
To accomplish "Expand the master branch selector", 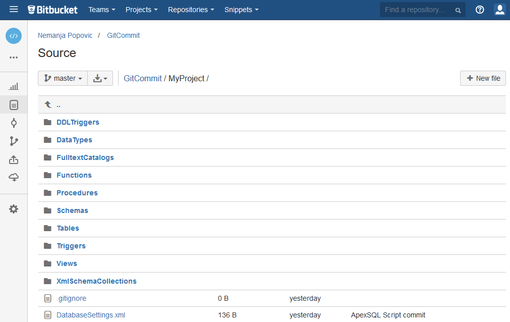I will (x=63, y=78).
